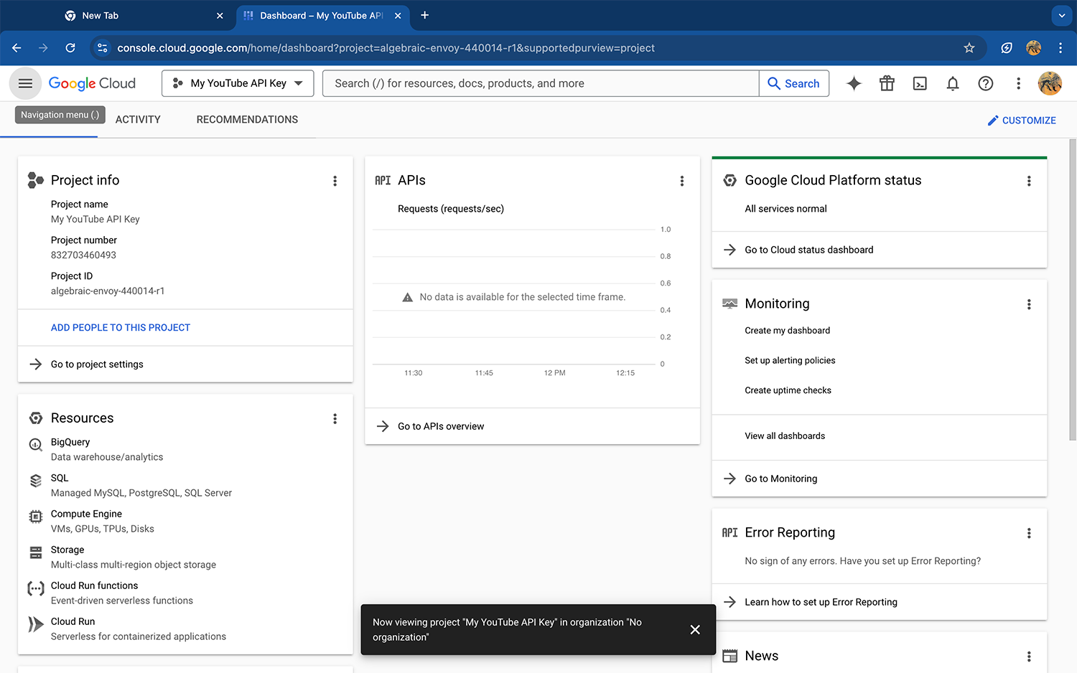Click the BigQuery resource icon

point(35,445)
